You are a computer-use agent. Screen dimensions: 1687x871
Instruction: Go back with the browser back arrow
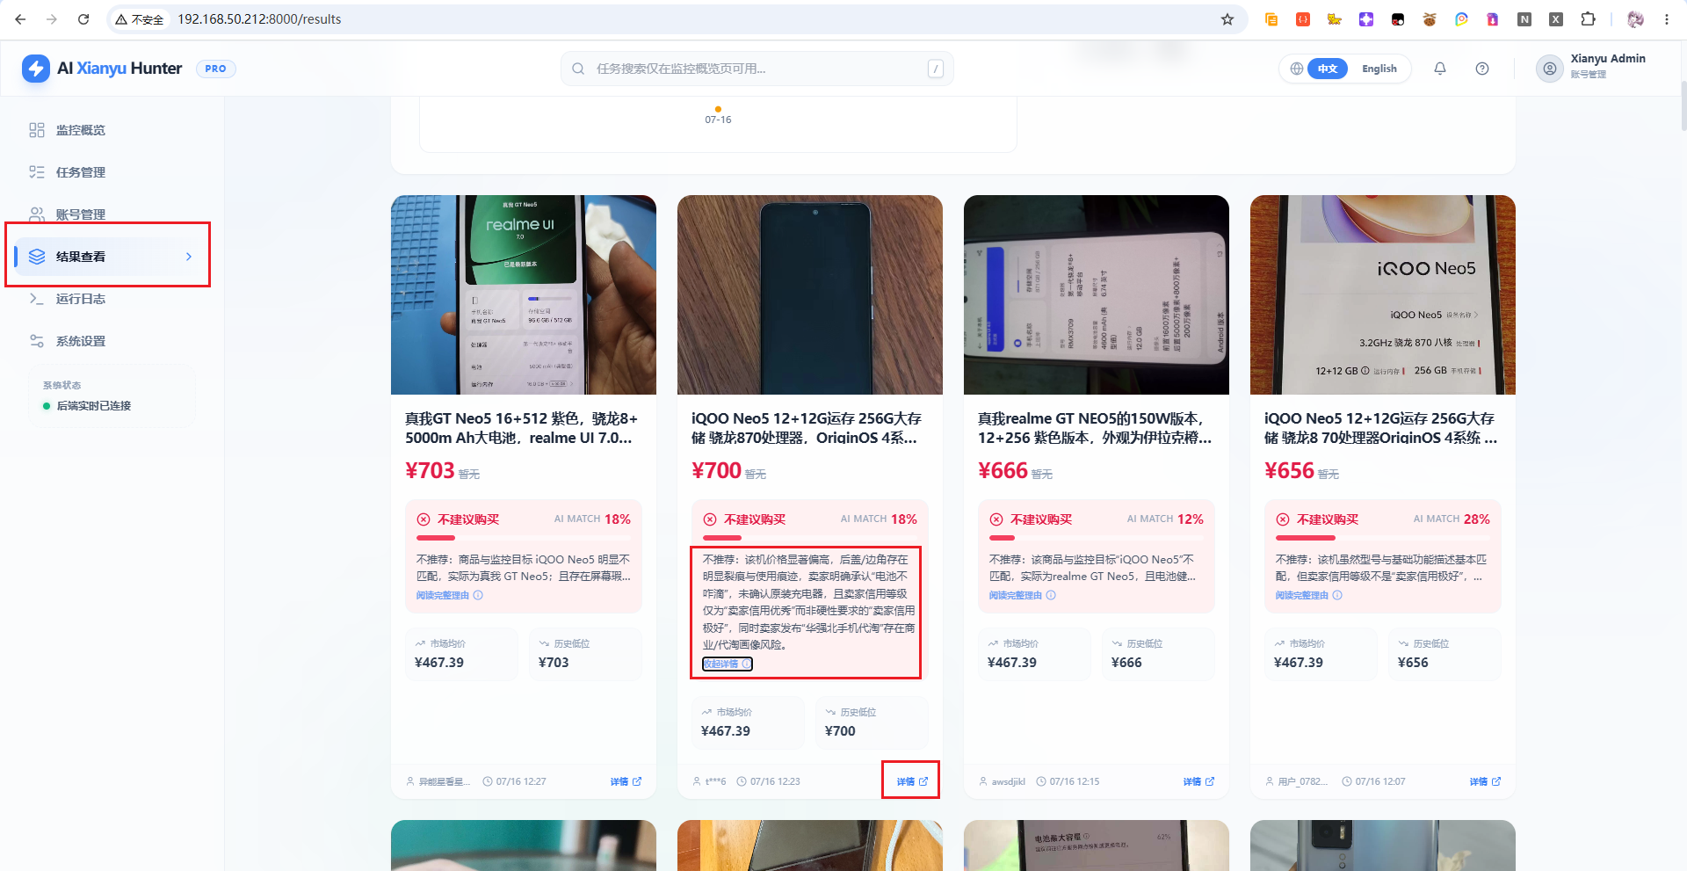(x=20, y=19)
